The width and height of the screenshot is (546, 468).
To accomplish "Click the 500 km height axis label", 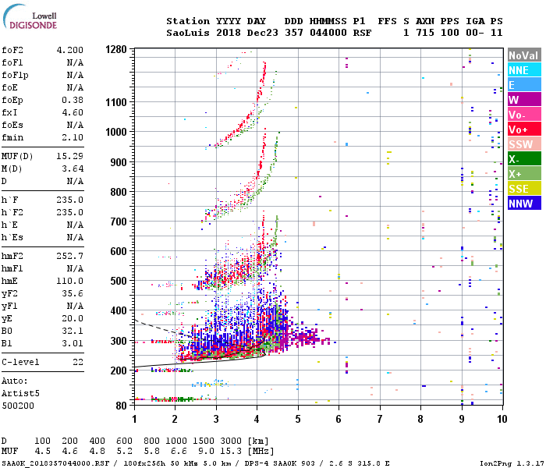I will tap(119, 281).
